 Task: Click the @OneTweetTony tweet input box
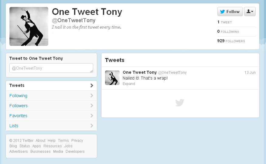(x=51, y=68)
